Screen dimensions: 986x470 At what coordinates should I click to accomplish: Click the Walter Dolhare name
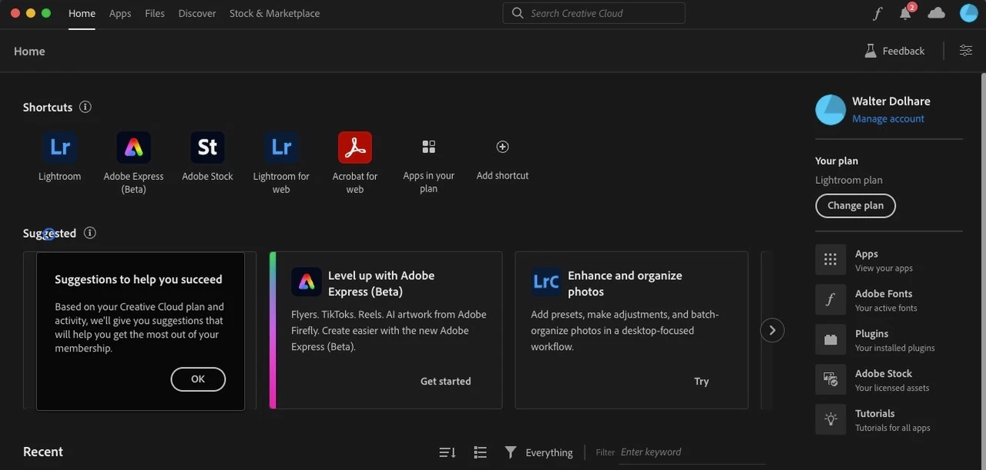pyautogui.click(x=891, y=101)
